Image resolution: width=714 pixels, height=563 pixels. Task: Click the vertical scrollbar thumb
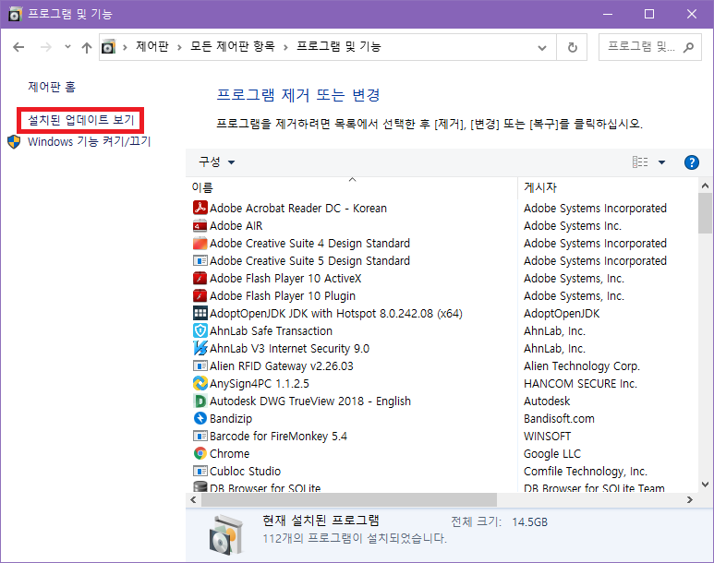(x=705, y=213)
